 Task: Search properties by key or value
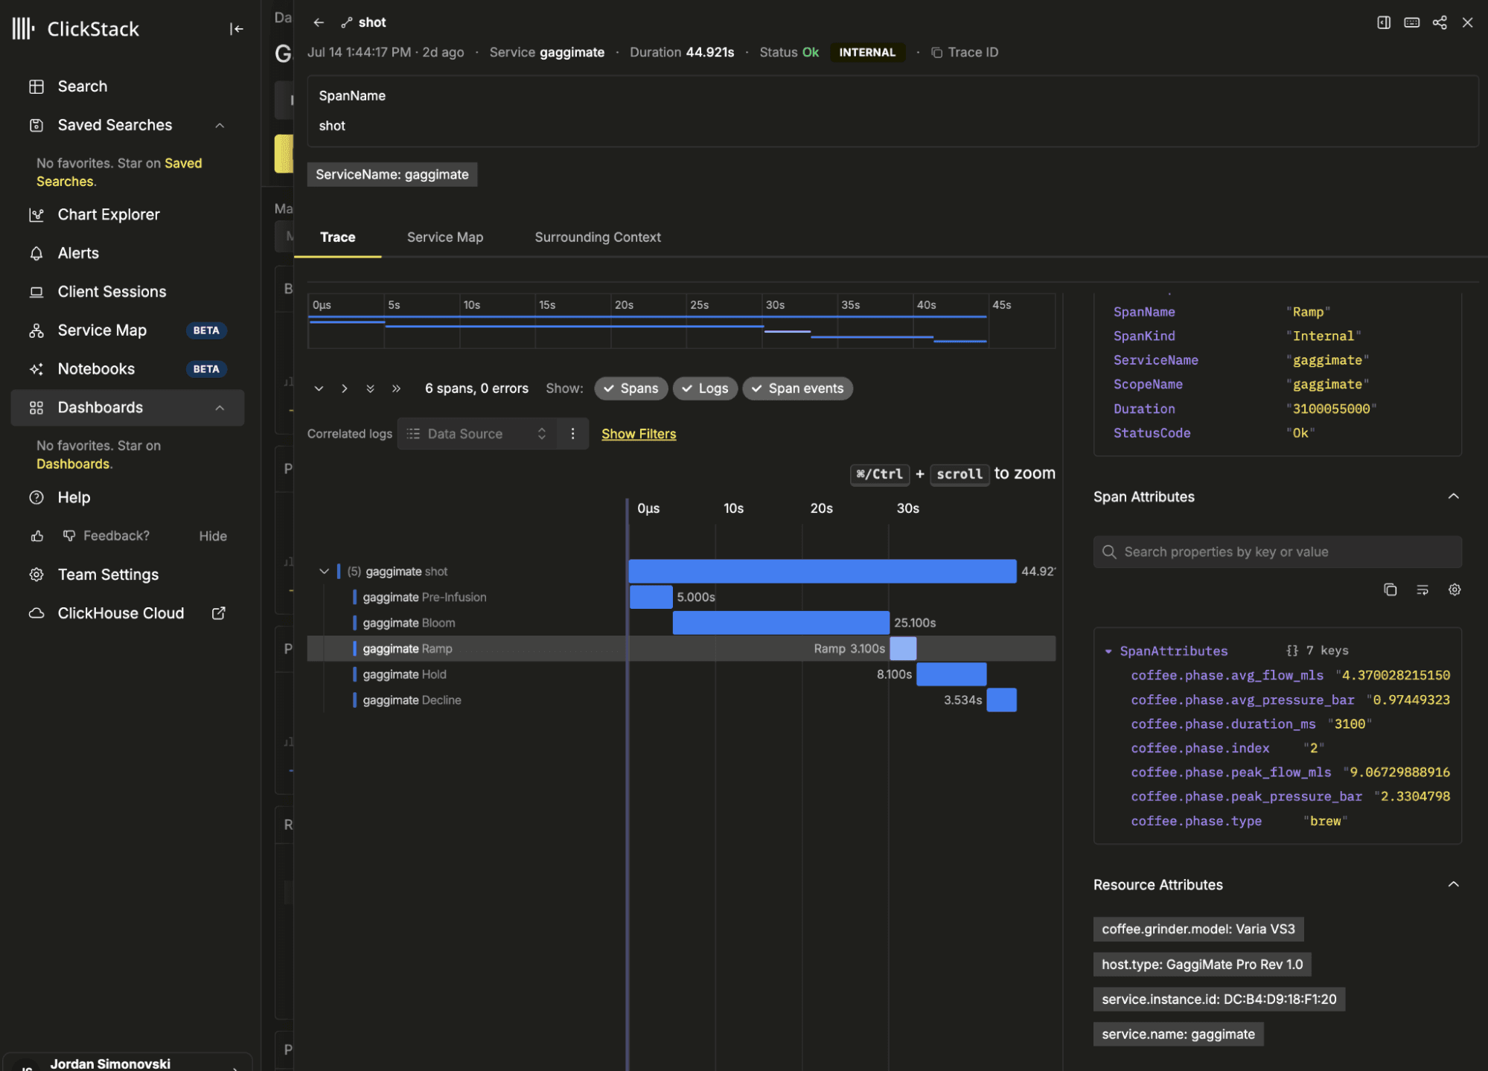coord(1277,552)
